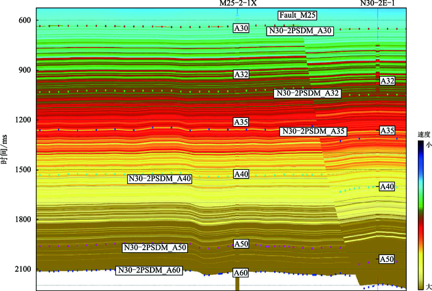Select the N30-2E-1 well name at top
432x291 pixels.
click(378, 4)
